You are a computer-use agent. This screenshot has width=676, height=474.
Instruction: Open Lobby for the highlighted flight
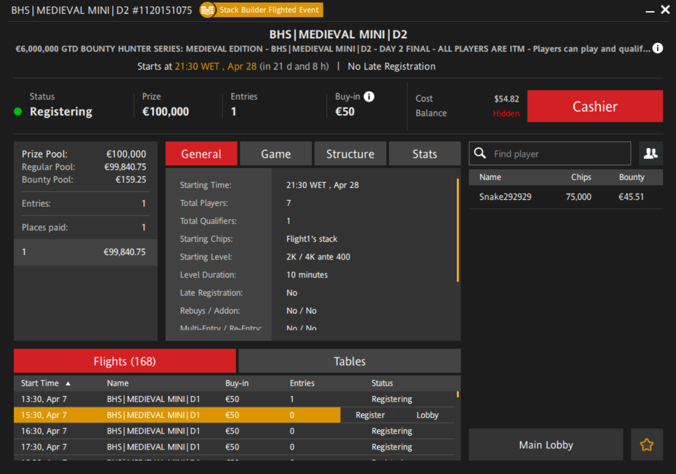click(x=427, y=415)
